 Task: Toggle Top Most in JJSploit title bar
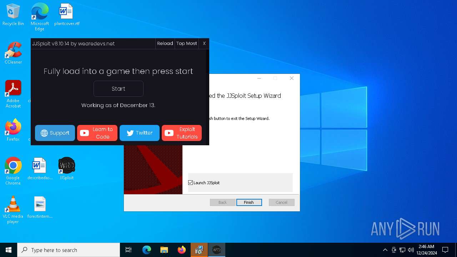pyautogui.click(x=187, y=44)
